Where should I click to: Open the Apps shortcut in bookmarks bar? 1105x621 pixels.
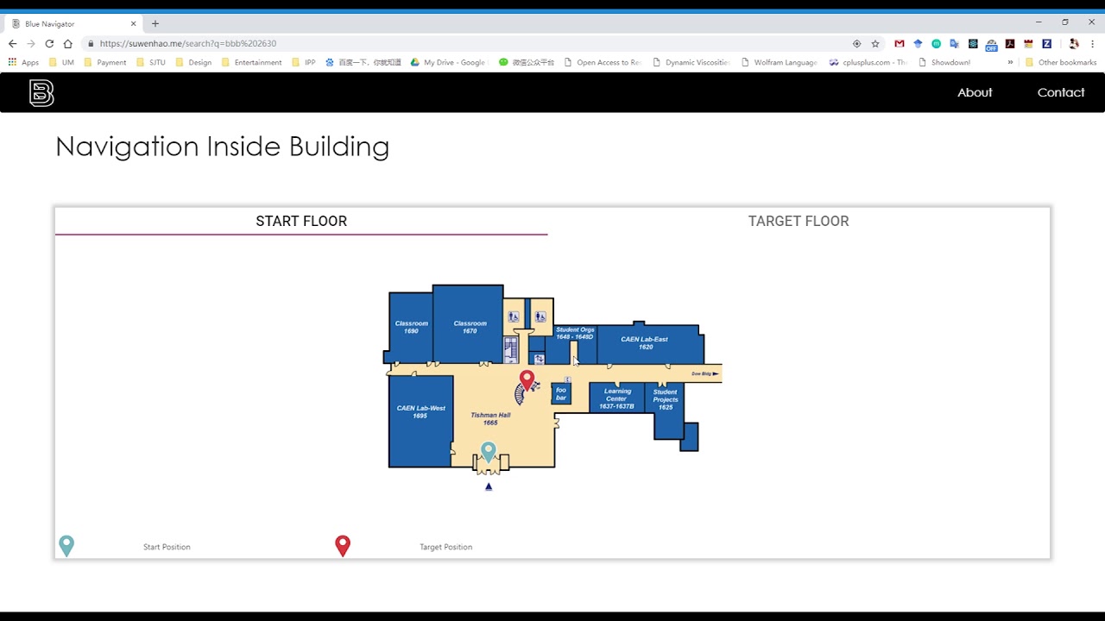[x=23, y=62]
